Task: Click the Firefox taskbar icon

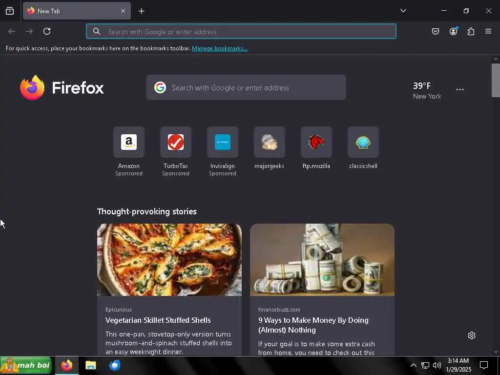Action: (66, 365)
